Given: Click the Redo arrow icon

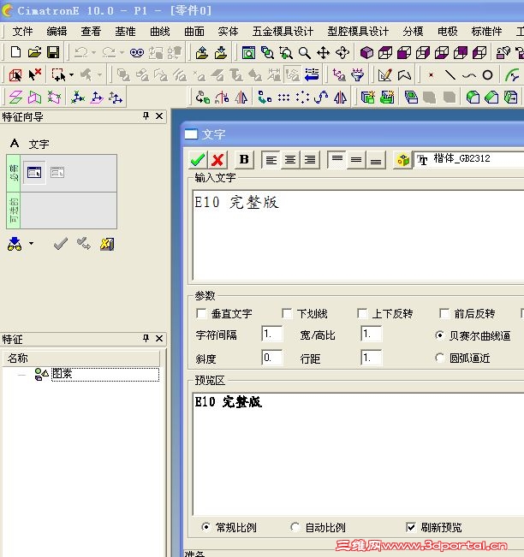Looking at the screenshot, I should (x=109, y=52).
